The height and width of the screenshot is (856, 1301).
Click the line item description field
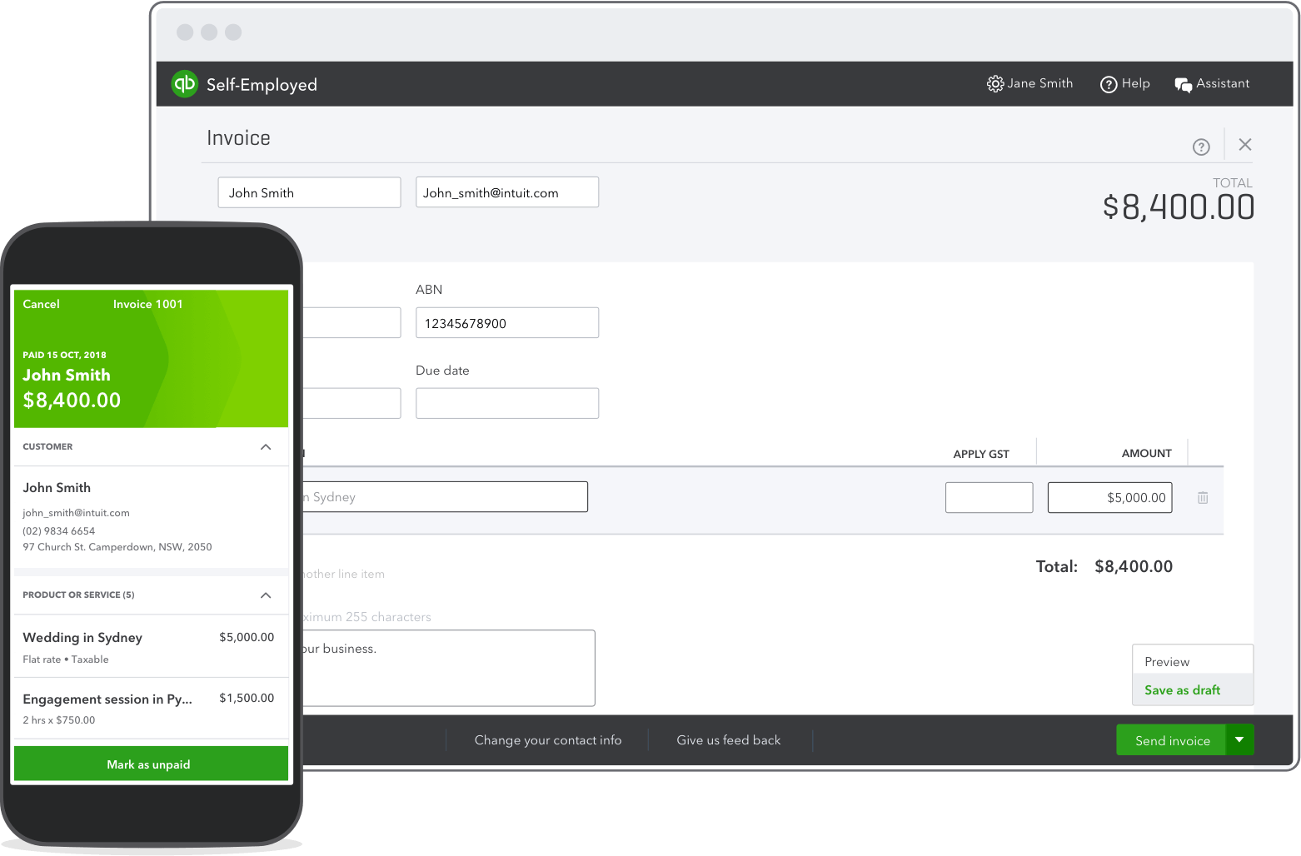pos(445,497)
